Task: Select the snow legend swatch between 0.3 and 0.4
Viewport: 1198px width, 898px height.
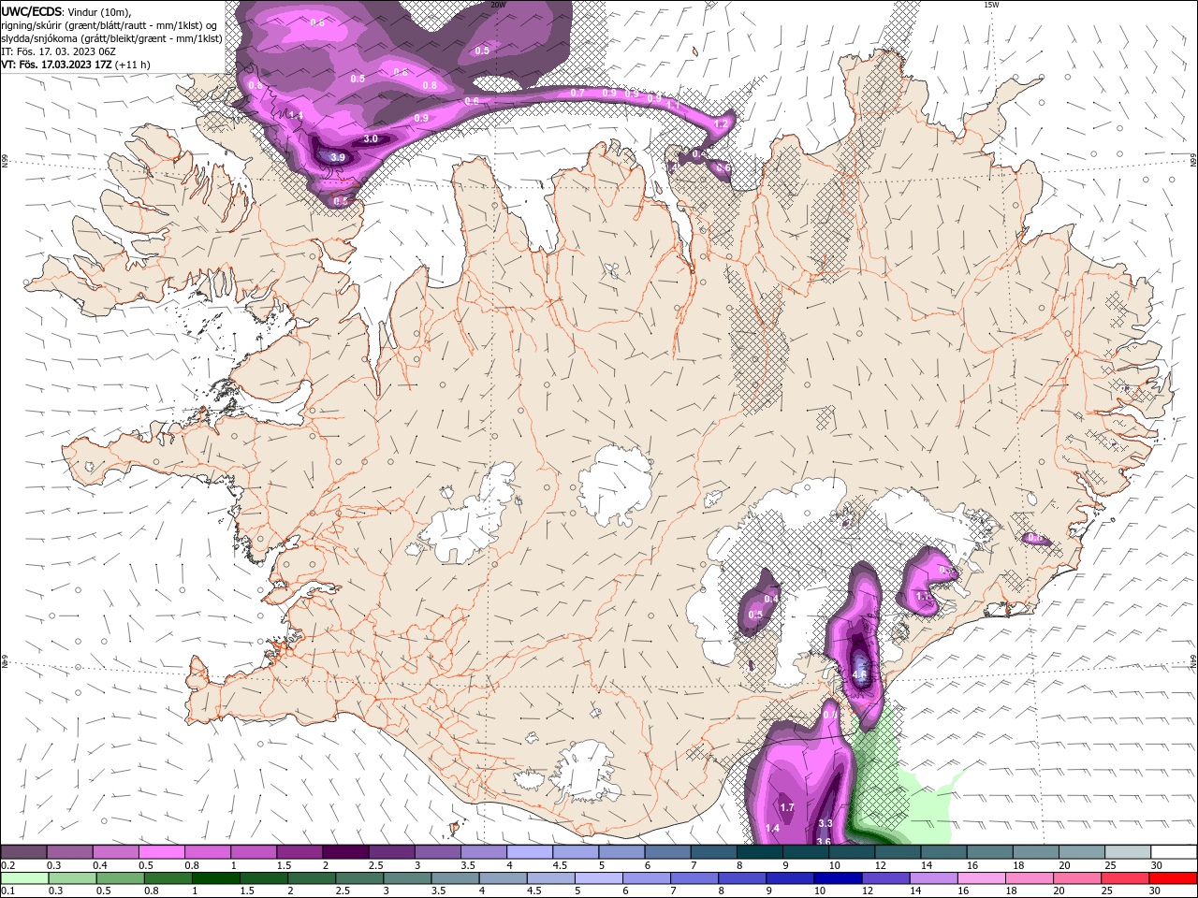Action: pos(69,852)
